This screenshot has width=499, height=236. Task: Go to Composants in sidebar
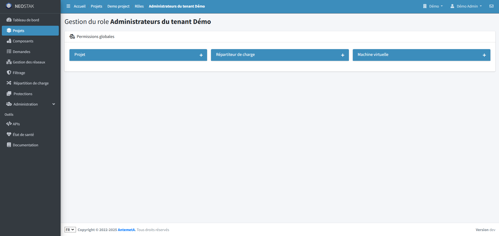(23, 41)
